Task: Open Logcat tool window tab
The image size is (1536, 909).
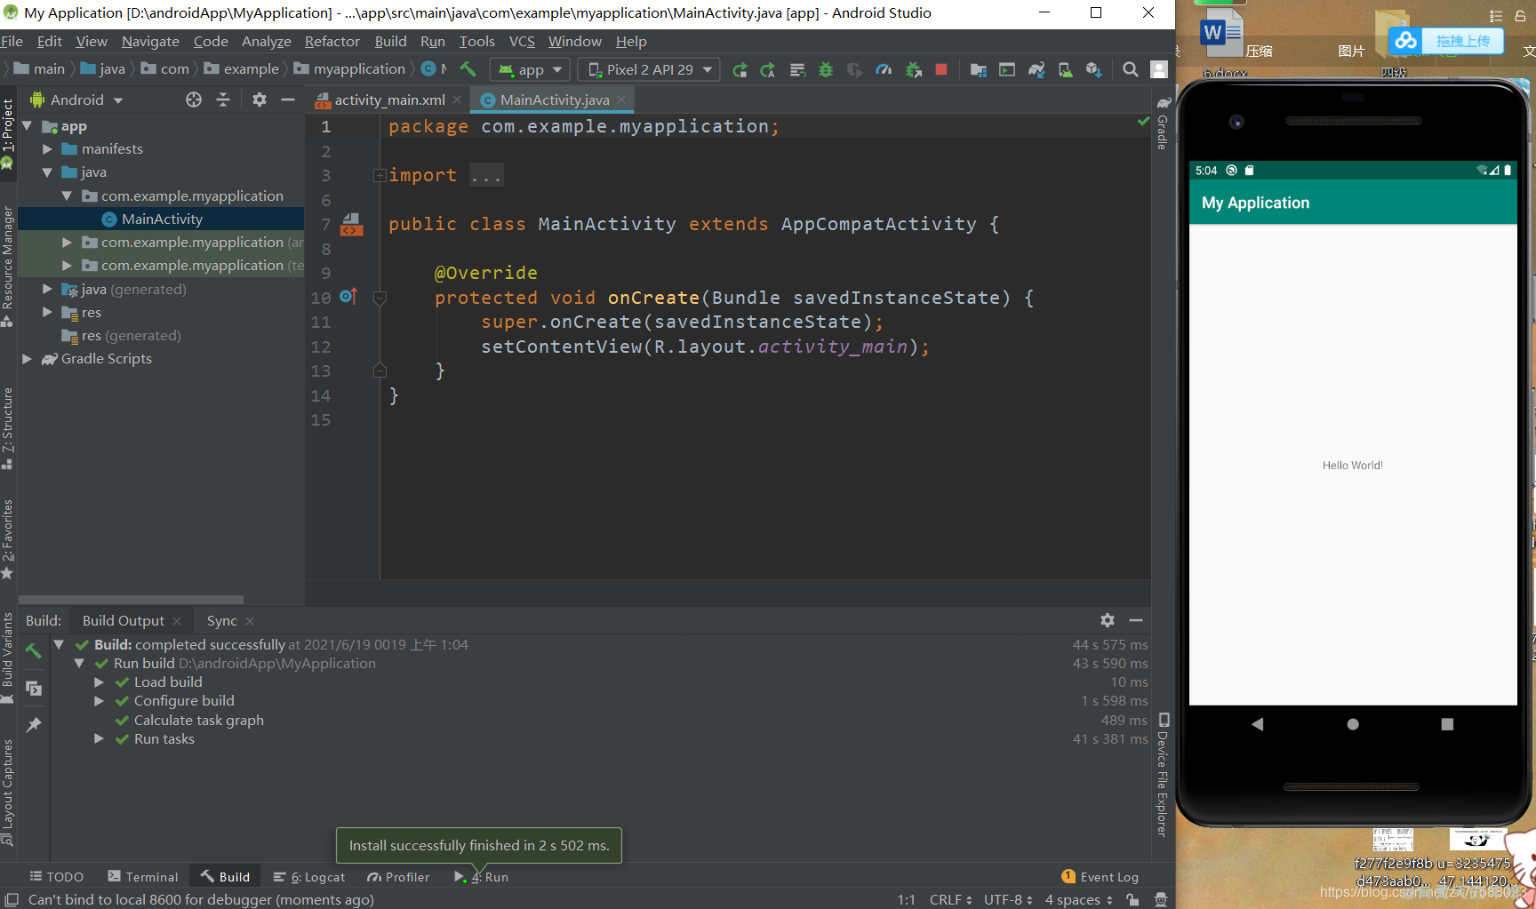Action: (309, 877)
